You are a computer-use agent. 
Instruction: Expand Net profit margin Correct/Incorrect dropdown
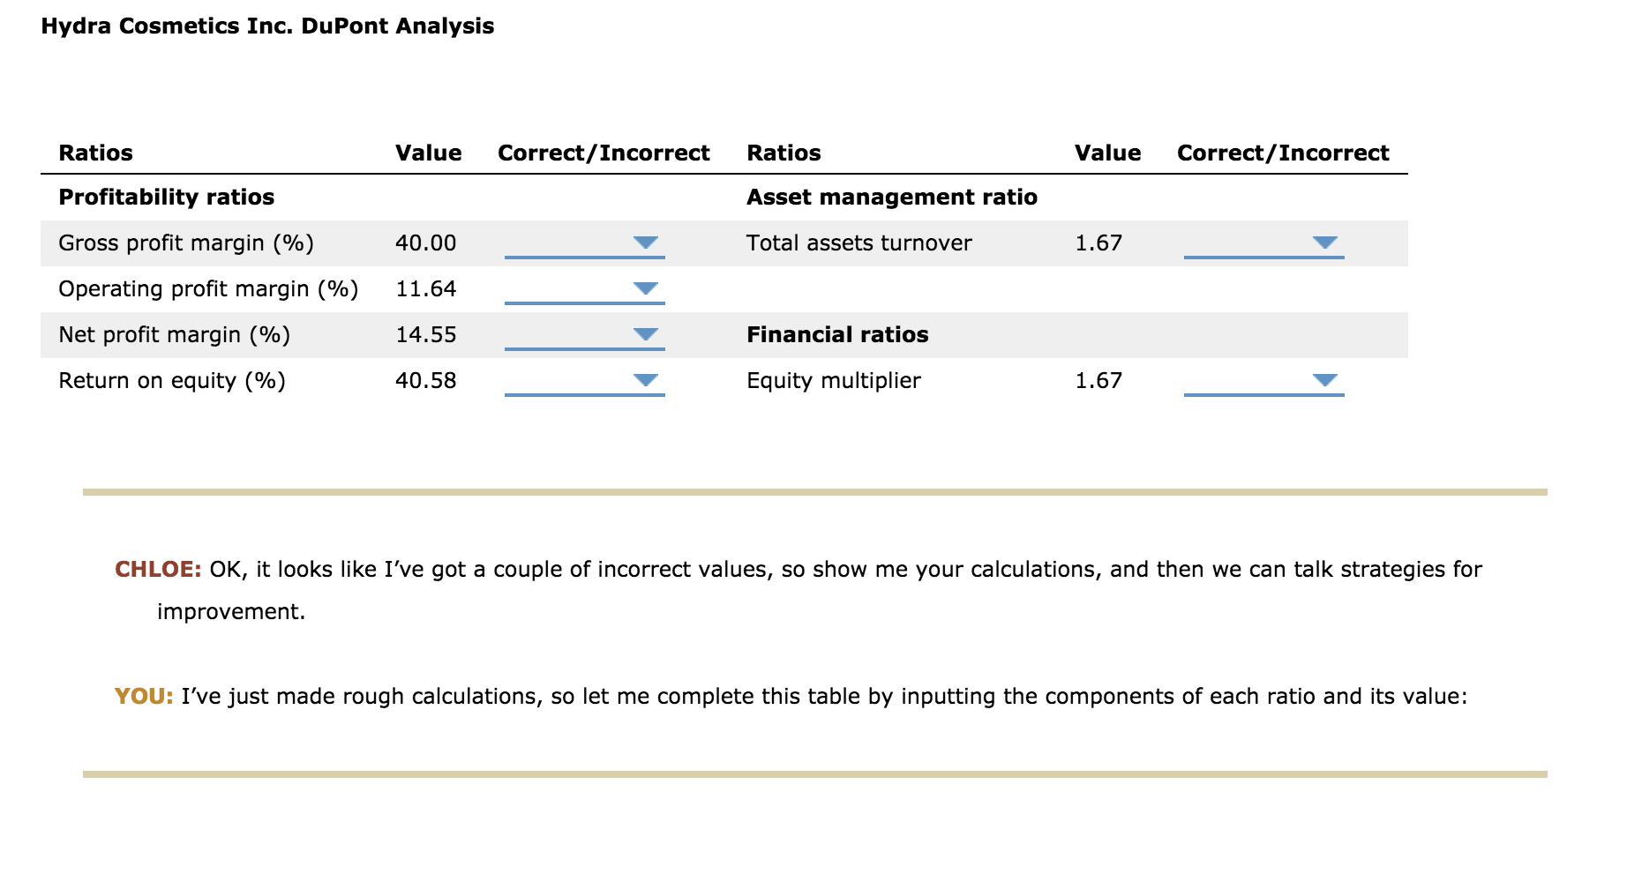(x=584, y=334)
